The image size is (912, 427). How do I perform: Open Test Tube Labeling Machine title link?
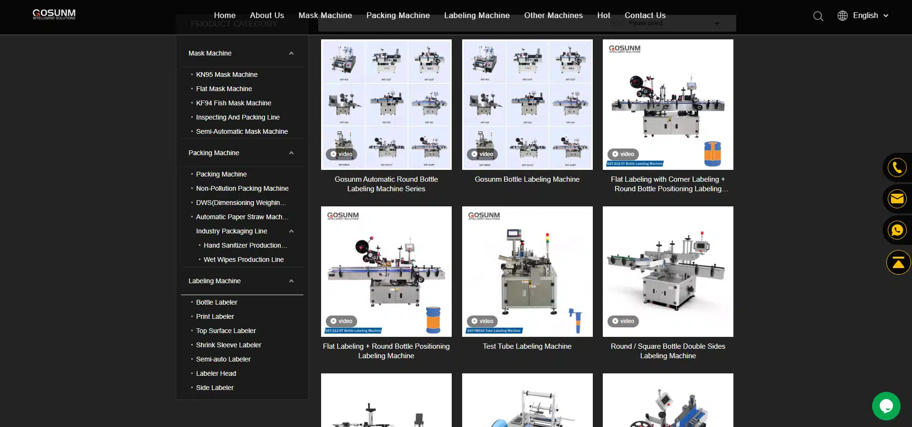tap(527, 346)
